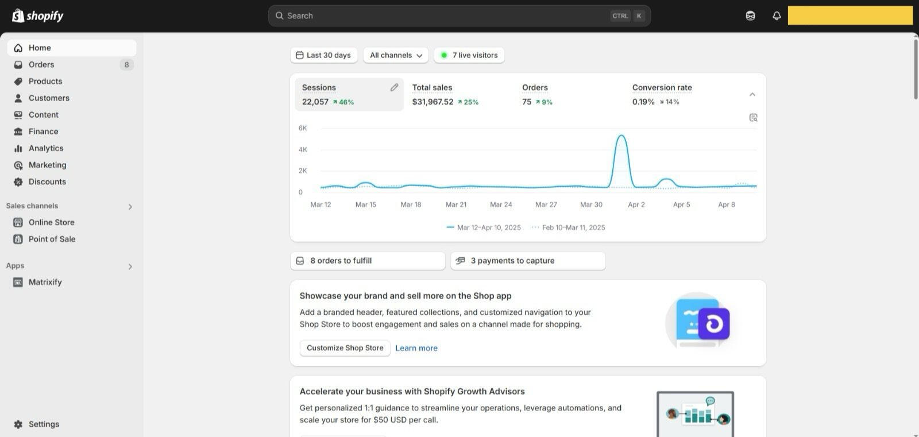Screen dimensions: 919x437
Task: Collapse the metrics chart card
Action: tap(752, 94)
